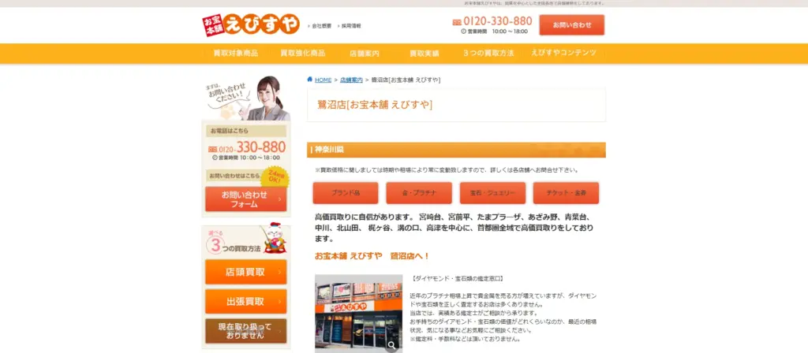The width and height of the screenshot is (808, 353).
Task: Open the 3つの買取方法 menu item
Action: [x=488, y=54]
